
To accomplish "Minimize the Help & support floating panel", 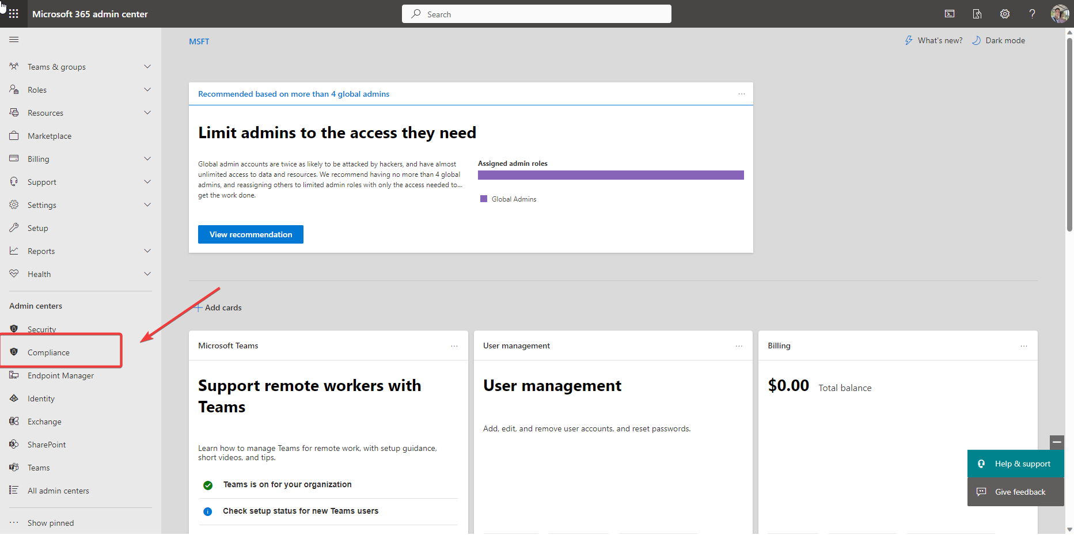I will (1057, 442).
